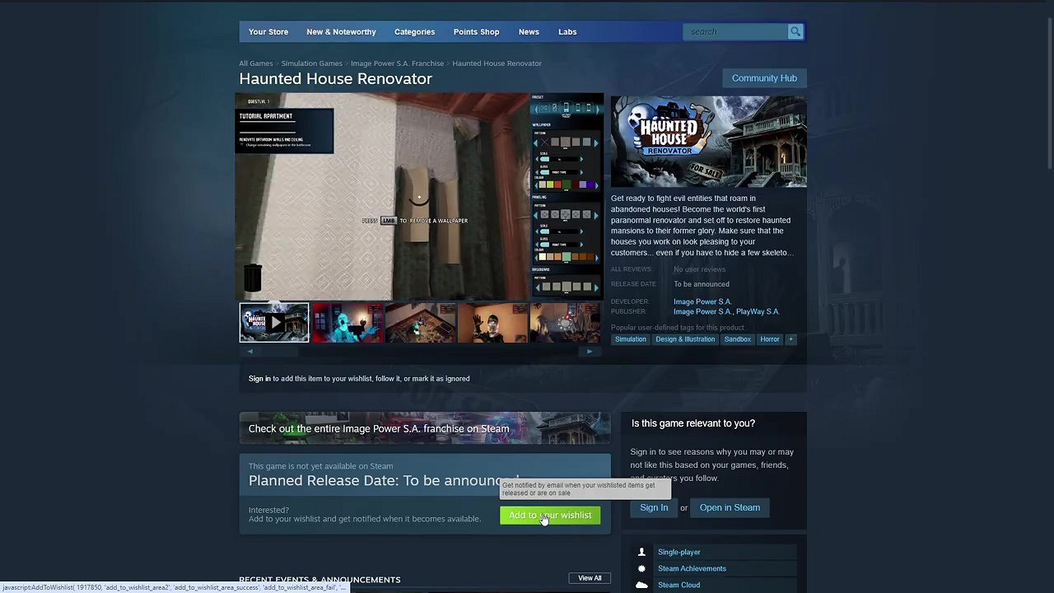The image size is (1054, 593).
Task: Click the plus tag button after Horror
Action: (x=790, y=339)
